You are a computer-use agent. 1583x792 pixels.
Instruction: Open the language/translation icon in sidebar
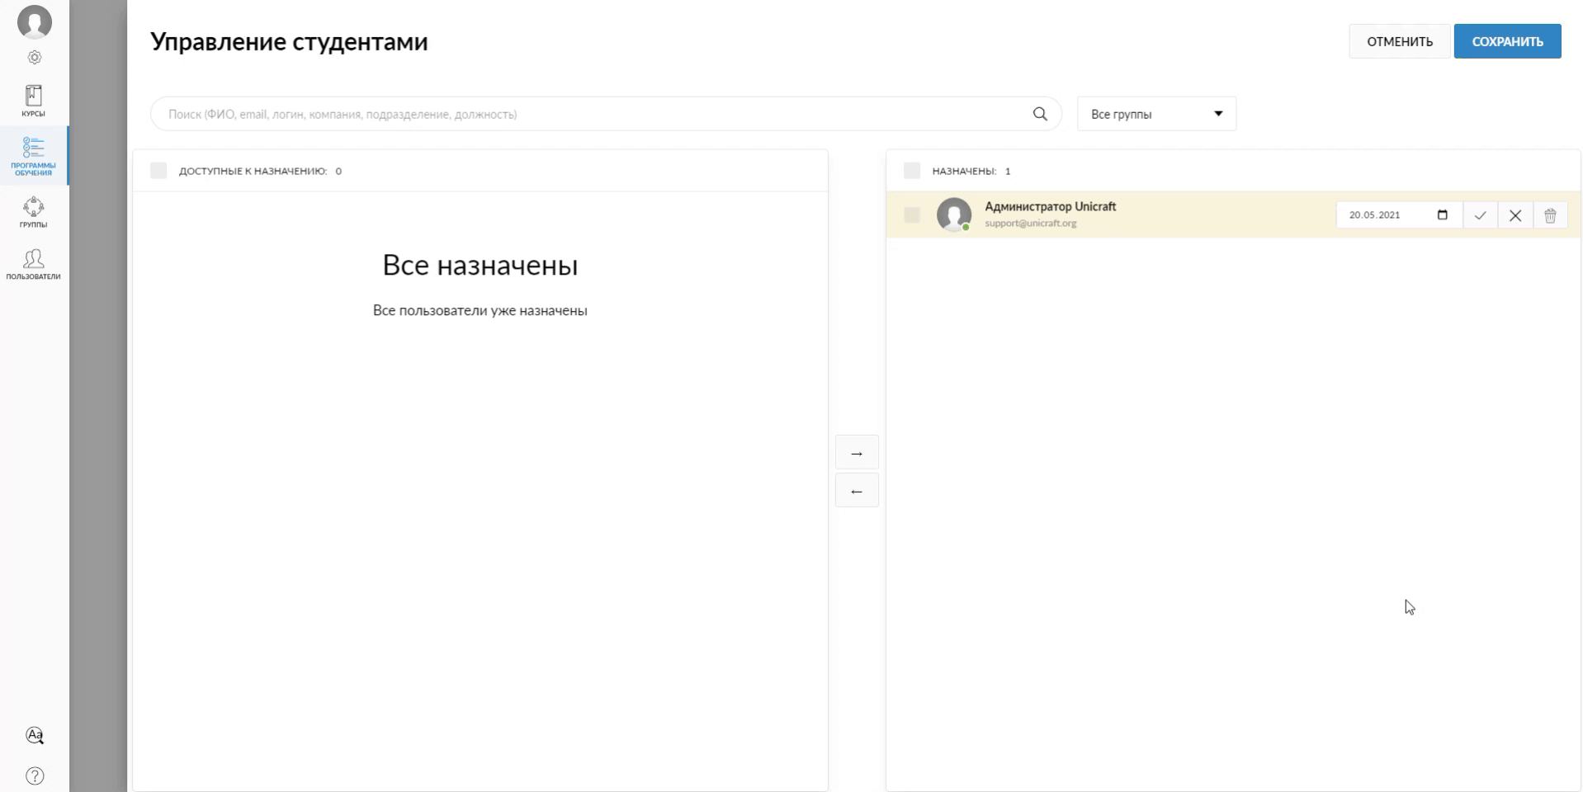click(35, 735)
